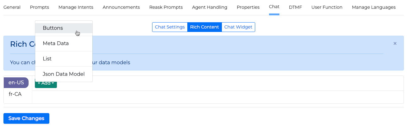The height and width of the screenshot is (130, 407).
Task: Go to the Prompts tab
Action: pos(40,7)
